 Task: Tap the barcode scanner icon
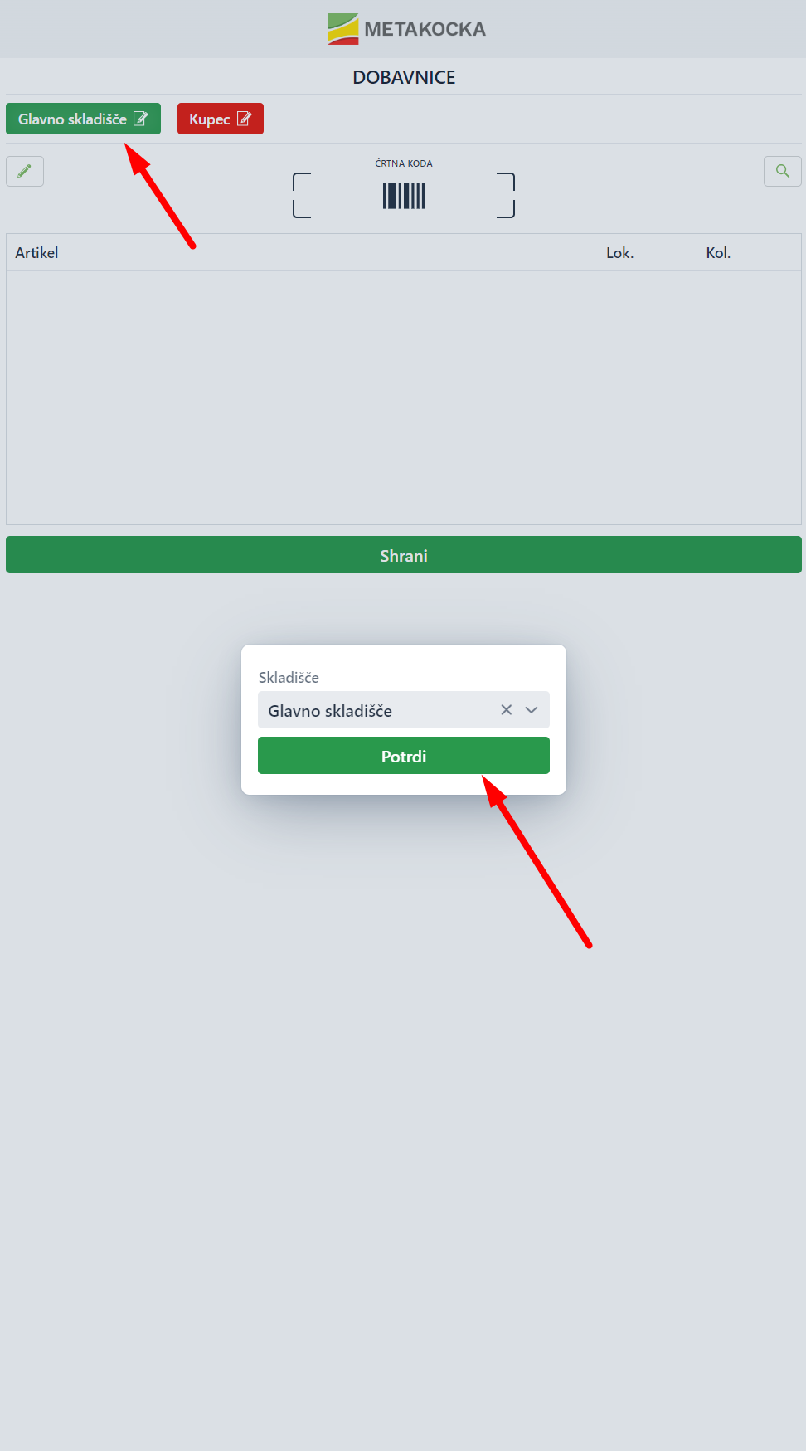(404, 196)
